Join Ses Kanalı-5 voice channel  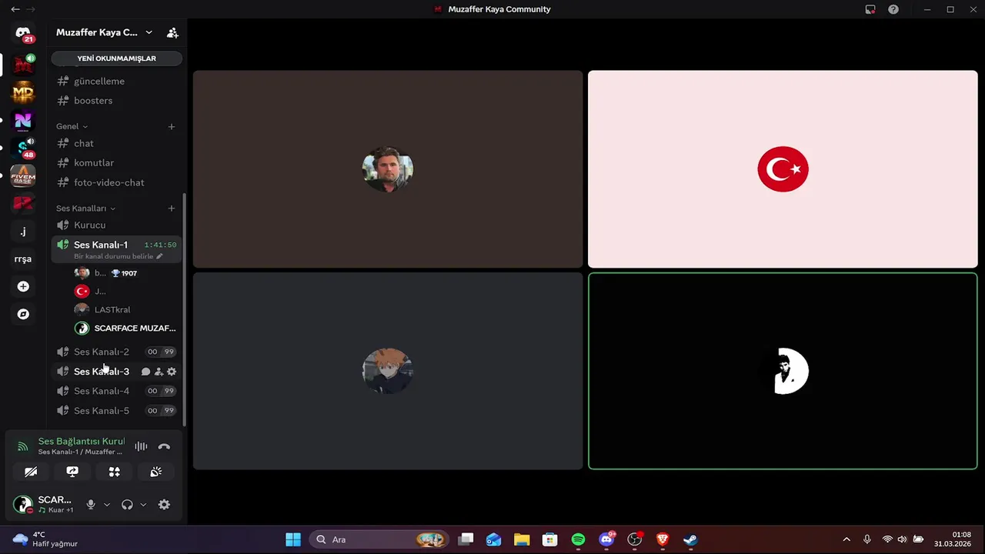(117, 411)
